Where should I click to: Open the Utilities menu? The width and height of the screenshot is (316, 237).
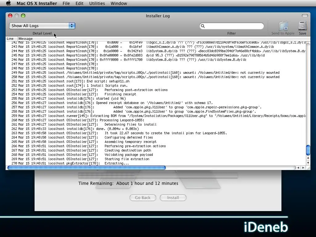click(97, 3)
